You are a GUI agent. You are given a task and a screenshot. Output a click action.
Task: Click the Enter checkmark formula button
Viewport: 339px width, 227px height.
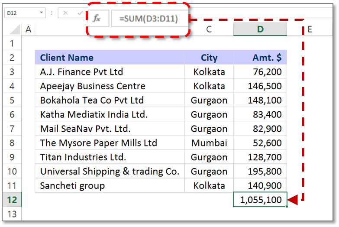(x=80, y=13)
